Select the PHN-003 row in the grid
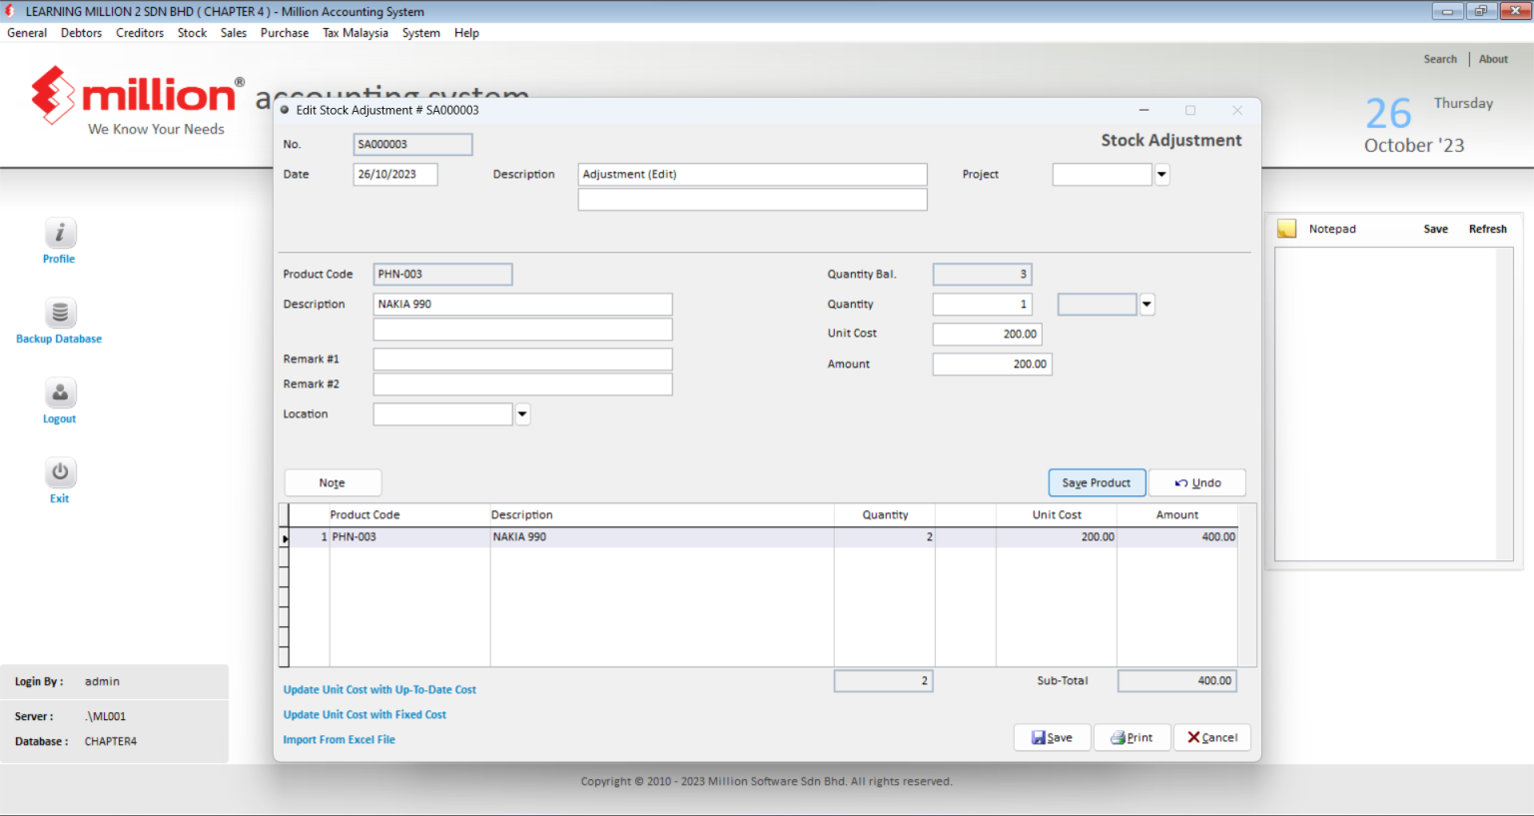 pyautogui.click(x=763, y=537)
